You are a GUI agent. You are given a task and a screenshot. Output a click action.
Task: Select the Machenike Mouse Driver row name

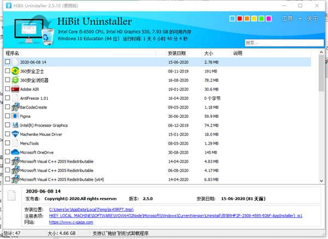(41, 134)
